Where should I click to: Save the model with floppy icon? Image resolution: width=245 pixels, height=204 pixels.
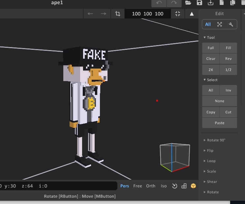[199, 3]
